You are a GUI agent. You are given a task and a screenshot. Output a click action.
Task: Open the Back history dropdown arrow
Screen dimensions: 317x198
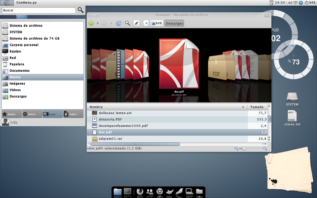click(97, 23)
